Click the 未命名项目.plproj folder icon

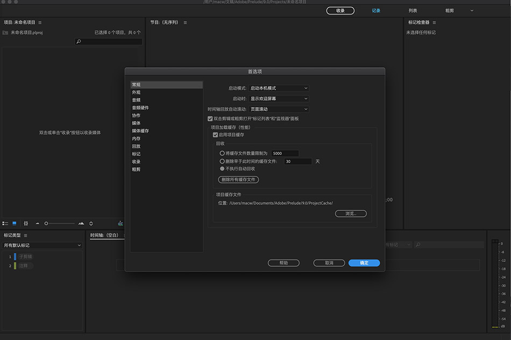5,33
